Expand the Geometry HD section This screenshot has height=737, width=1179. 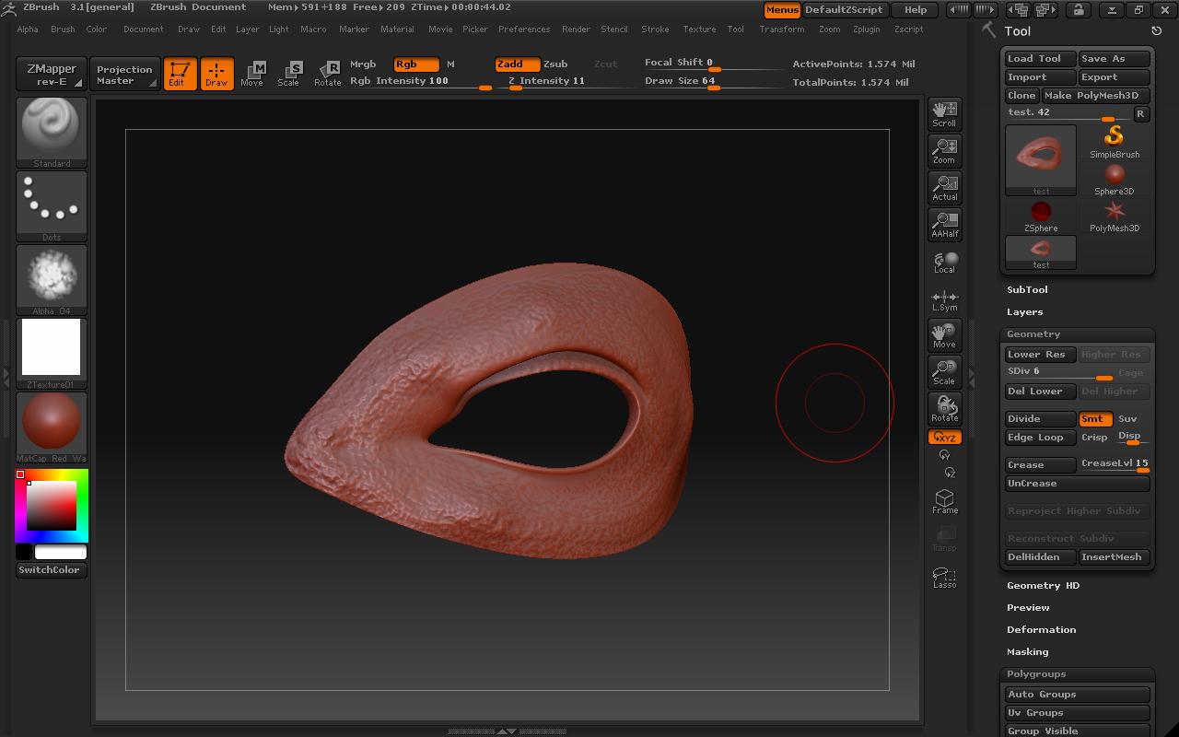(x=1043, y=586)
